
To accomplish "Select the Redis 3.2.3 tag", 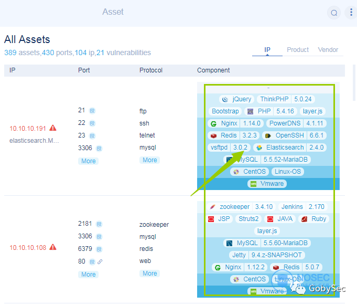I will (234, 135).
